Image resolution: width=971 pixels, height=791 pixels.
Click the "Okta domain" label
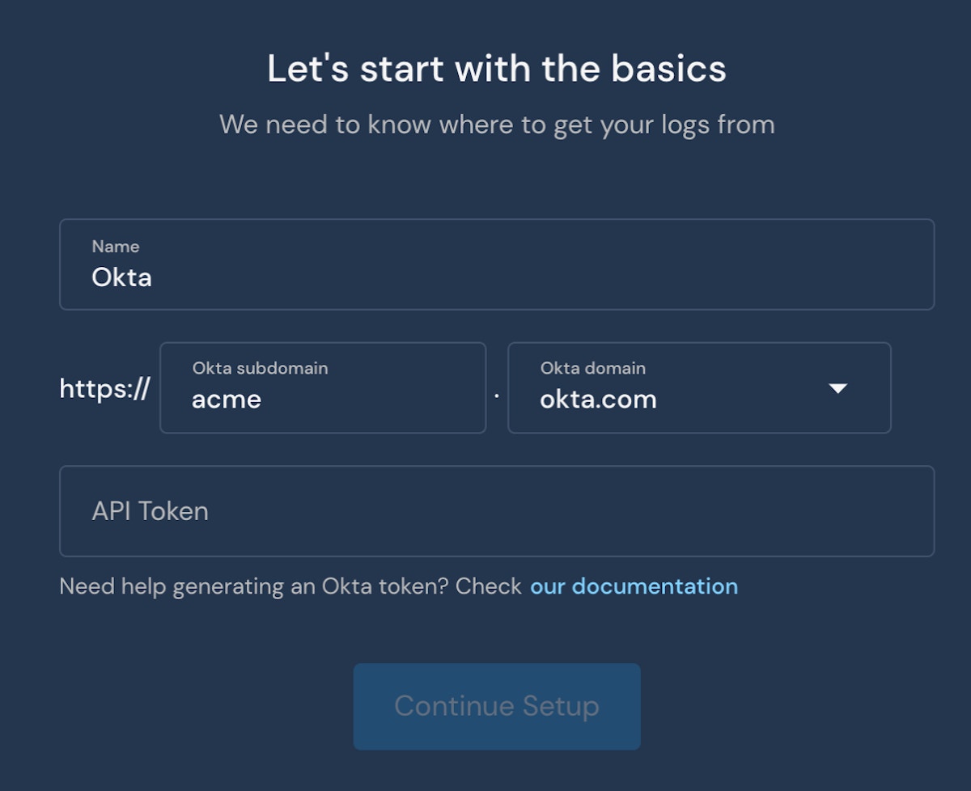click(x=593, y=368)
